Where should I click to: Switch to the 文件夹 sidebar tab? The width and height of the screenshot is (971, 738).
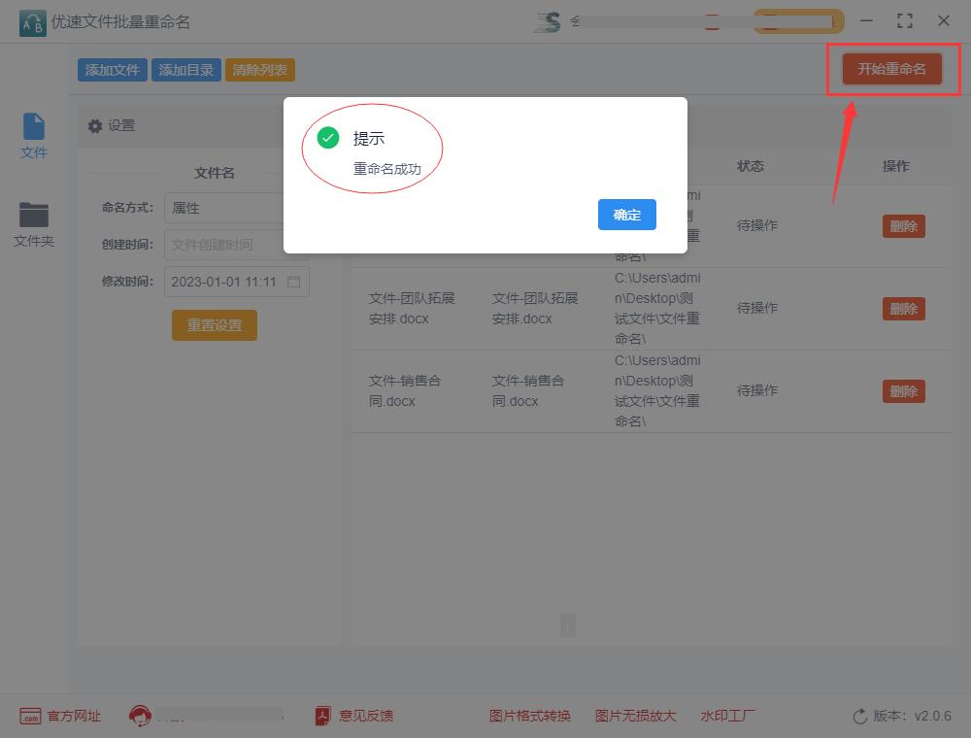tap(33, 221)
